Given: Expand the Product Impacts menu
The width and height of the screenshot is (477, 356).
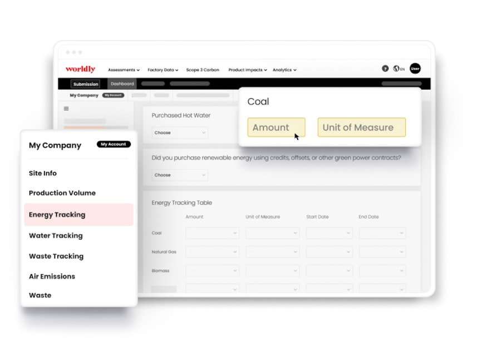Looking at the screenshot, I should tap(247, 70).
